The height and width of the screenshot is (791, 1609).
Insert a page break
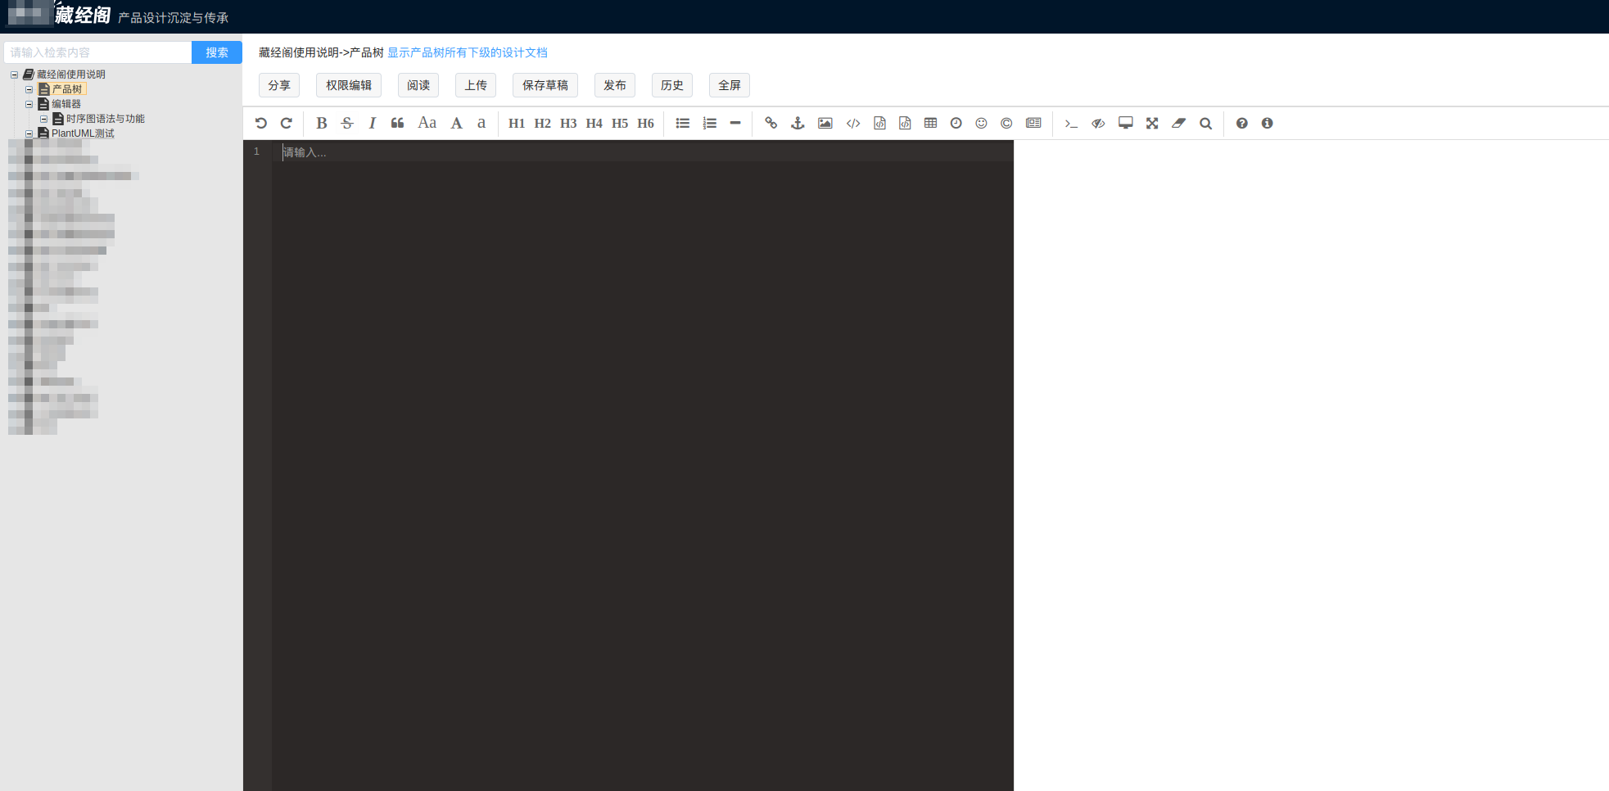point(1034,123)
